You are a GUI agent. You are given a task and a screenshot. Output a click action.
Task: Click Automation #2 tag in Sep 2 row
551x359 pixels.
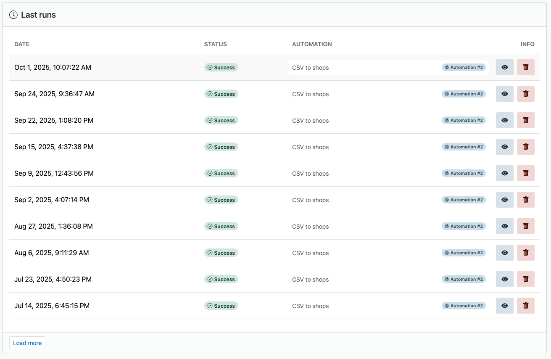point(464,200)
